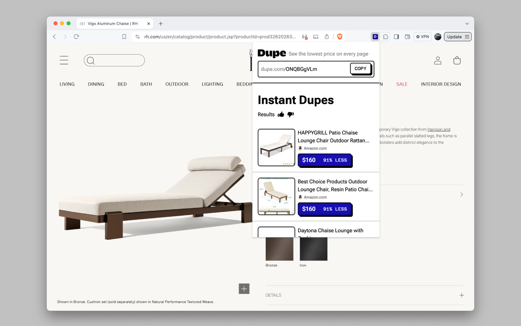Click the blocked media indicator icon
The image size is (521, 326).
[305, 37]
